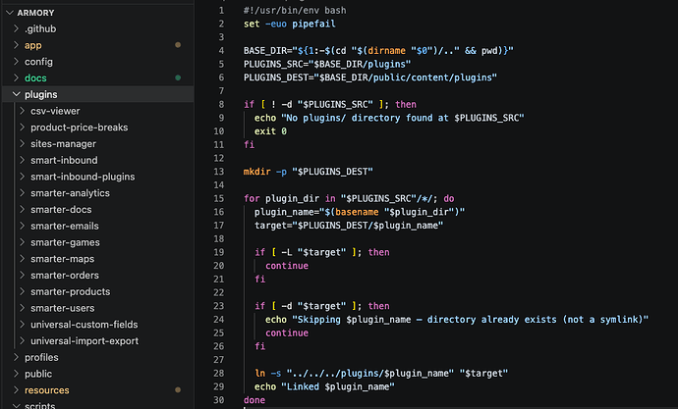Expand the smarter-emails folder
The width and height of the screenshot is (678, 409).
click(65, 226)
